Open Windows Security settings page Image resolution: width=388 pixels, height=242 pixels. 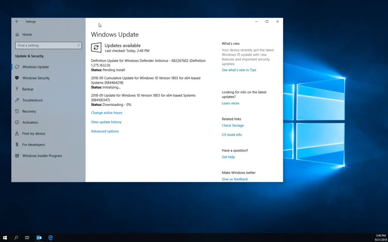tap(36, 78)
